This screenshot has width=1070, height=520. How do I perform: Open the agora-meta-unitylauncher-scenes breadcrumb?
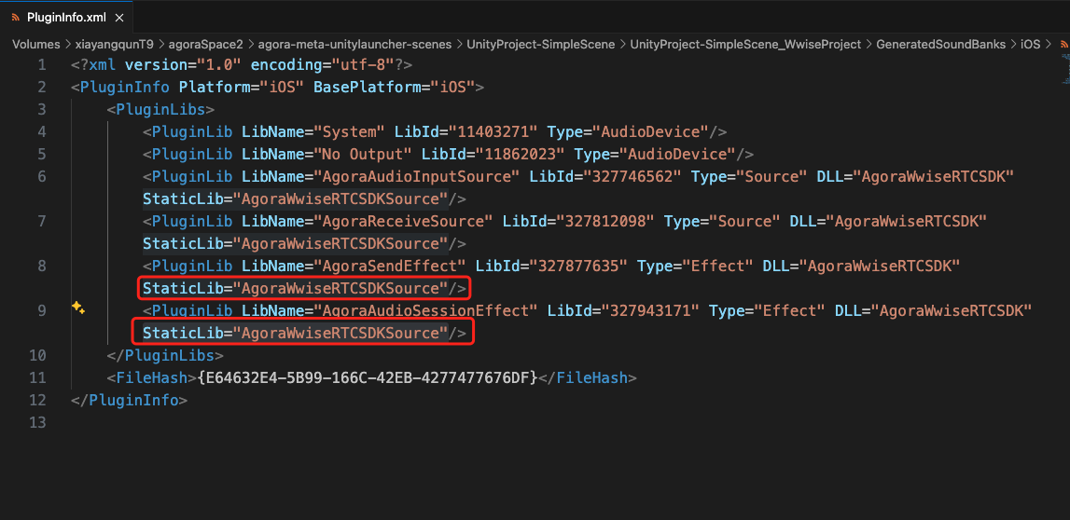pos(354,45)
